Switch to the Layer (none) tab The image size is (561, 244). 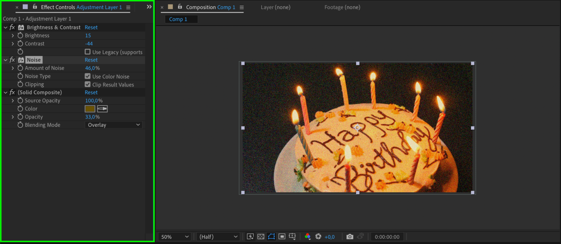point(275,7)
